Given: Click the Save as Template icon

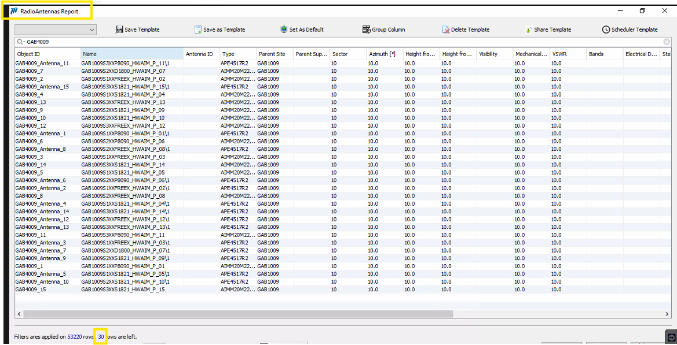Looking at the screenshot, I should tap(198, 29).
